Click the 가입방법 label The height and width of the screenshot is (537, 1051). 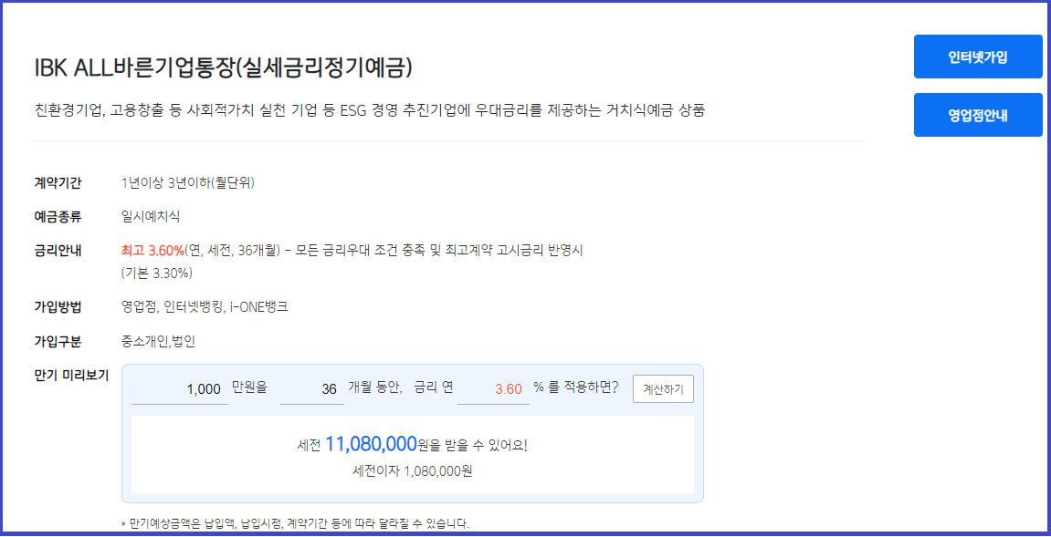58,308
